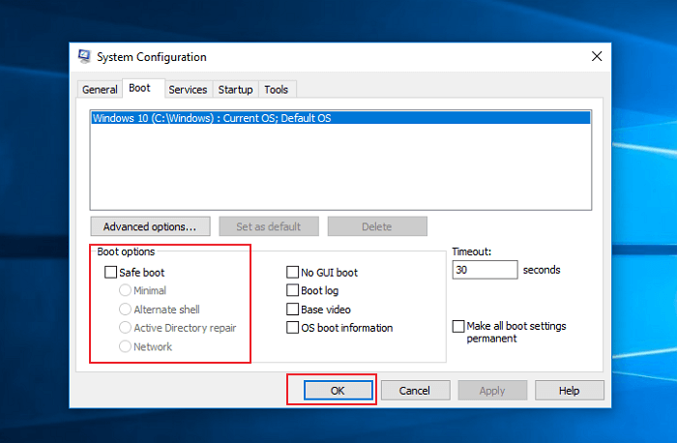677x443 pixels.
Task: Choose the Minimal safe boot radio button
Action: point(125,290)
